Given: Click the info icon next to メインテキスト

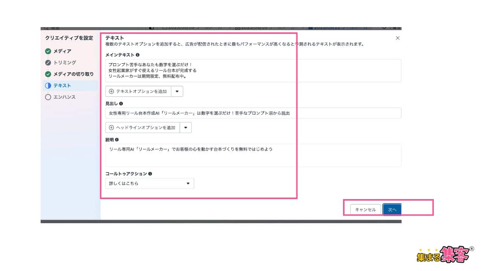Looking at the screenshot, I should click(x=137, y=55).
